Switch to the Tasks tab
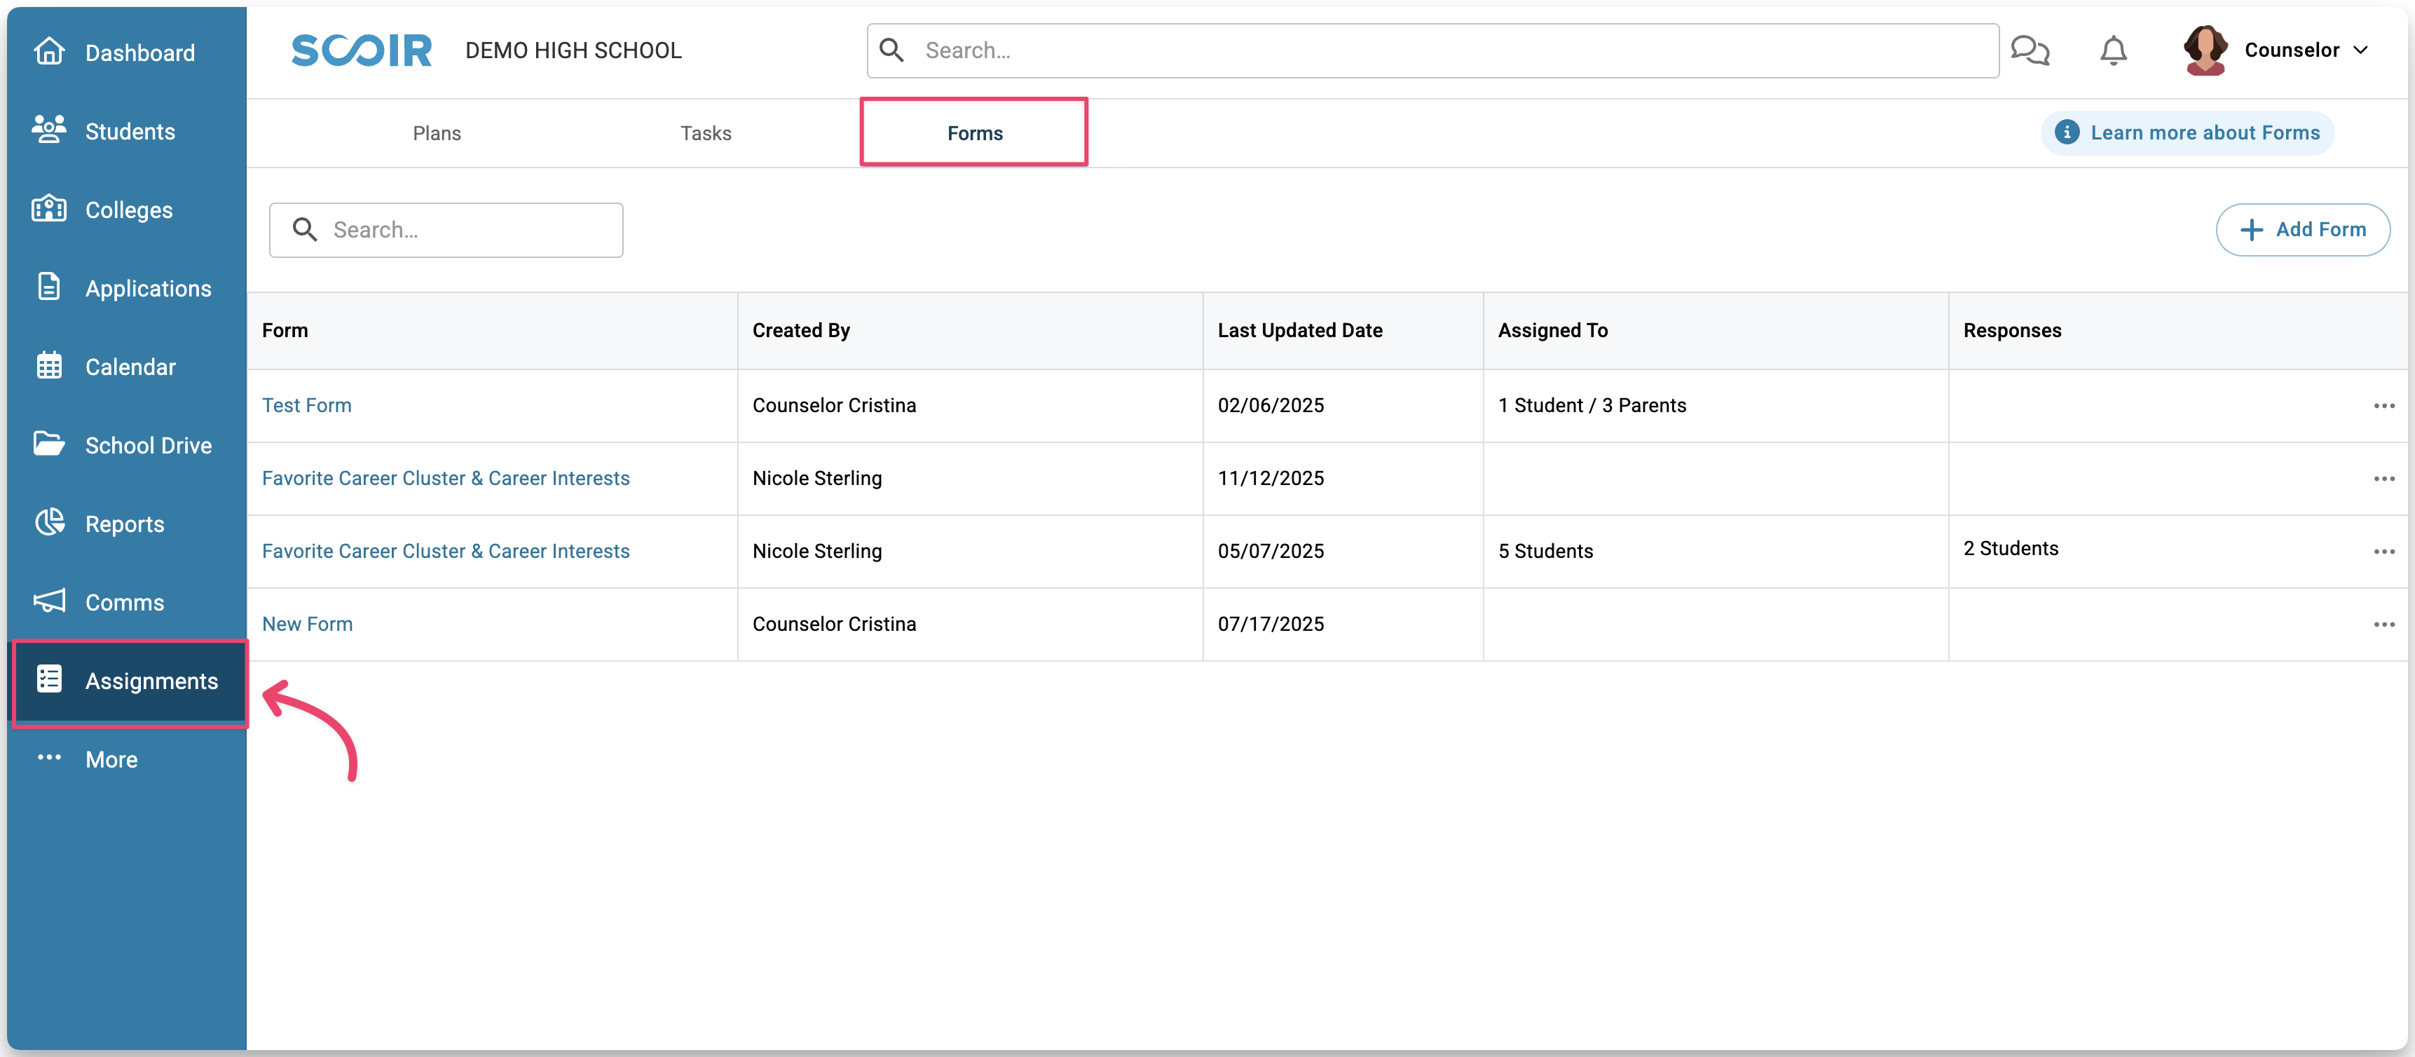 pos(706,133)
